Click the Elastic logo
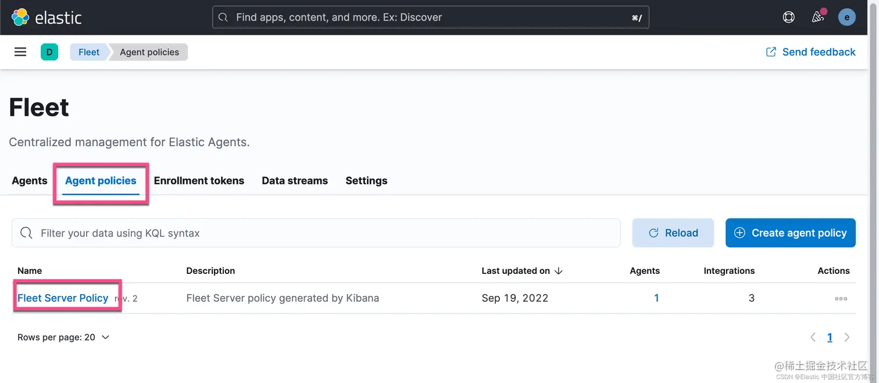Image resolution: width=879 pixels, height=383 pixels. click(47, 17)
